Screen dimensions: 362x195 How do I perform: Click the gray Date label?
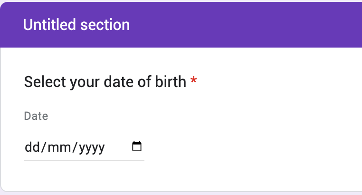[x=36, y=116]
